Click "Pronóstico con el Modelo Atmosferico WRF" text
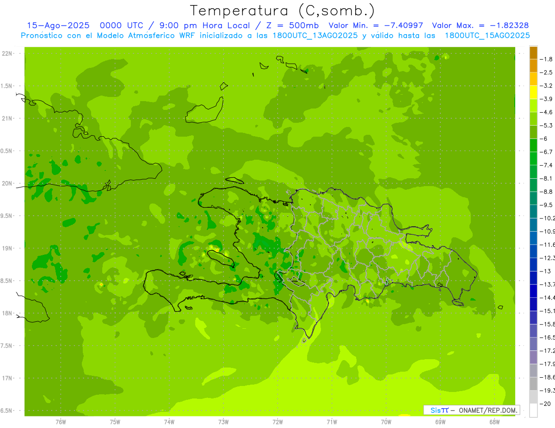Screen dimensions: 555x428 [x=110, y=36]
